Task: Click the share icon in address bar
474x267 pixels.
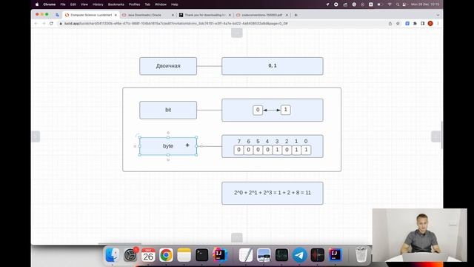Action: pyautogui.click(x=390, y=23)
